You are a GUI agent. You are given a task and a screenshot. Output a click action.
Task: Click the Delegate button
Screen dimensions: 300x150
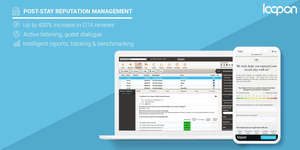point(135,71)
